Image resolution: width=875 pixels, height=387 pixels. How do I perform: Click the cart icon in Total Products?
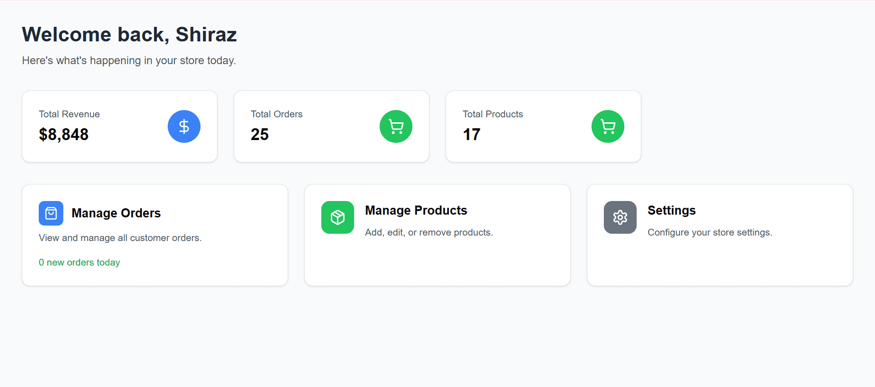(x=607, y=126)
